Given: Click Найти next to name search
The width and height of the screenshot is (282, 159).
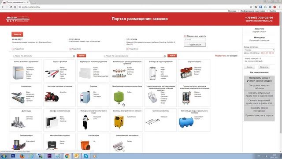Looking at the screenshot, I should [x=172, y=56].
